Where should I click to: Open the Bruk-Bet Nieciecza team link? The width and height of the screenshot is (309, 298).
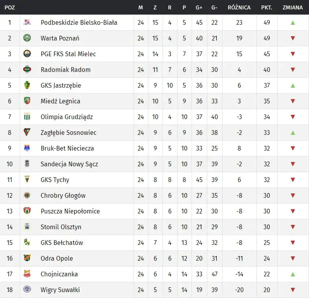67,148
